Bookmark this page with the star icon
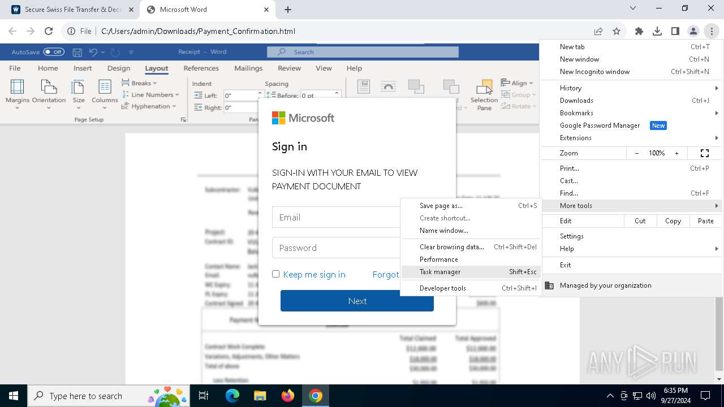The height and width of the screenshot is (407, 724). [617, 31]
